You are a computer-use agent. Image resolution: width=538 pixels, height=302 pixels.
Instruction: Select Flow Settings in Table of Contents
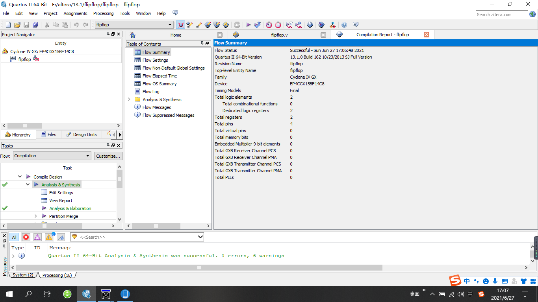point(155,60)
